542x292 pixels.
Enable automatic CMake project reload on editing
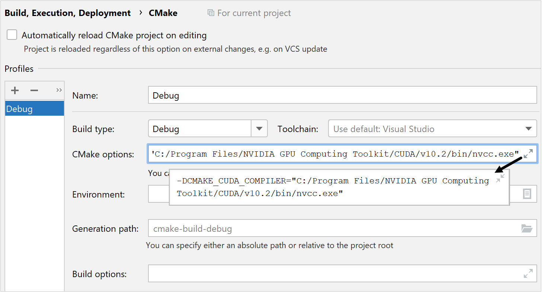12,34
